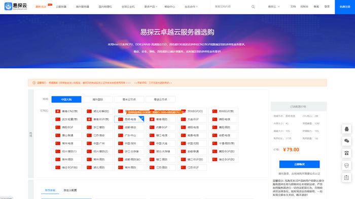Viewport: 355px width, 199px height.
Task: Click the shield icon in sidebar
Action: pos(346,165)
